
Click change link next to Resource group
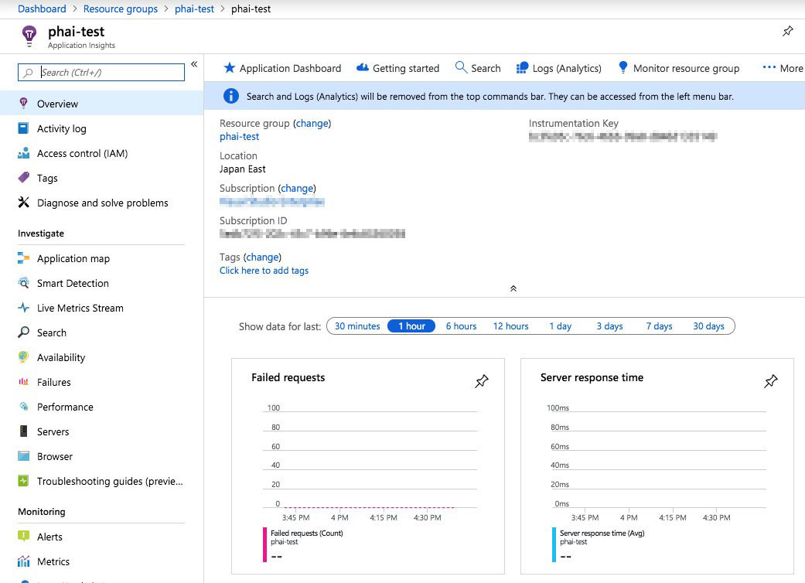click(312, 123)
